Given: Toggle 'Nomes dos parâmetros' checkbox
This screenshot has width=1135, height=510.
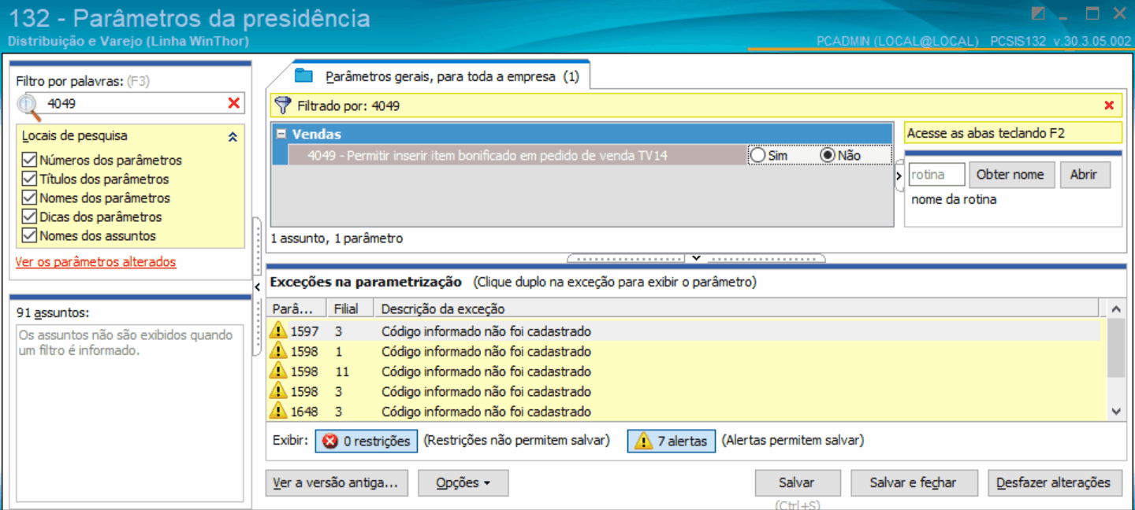Looking at the screenshot, I should 30,198.
